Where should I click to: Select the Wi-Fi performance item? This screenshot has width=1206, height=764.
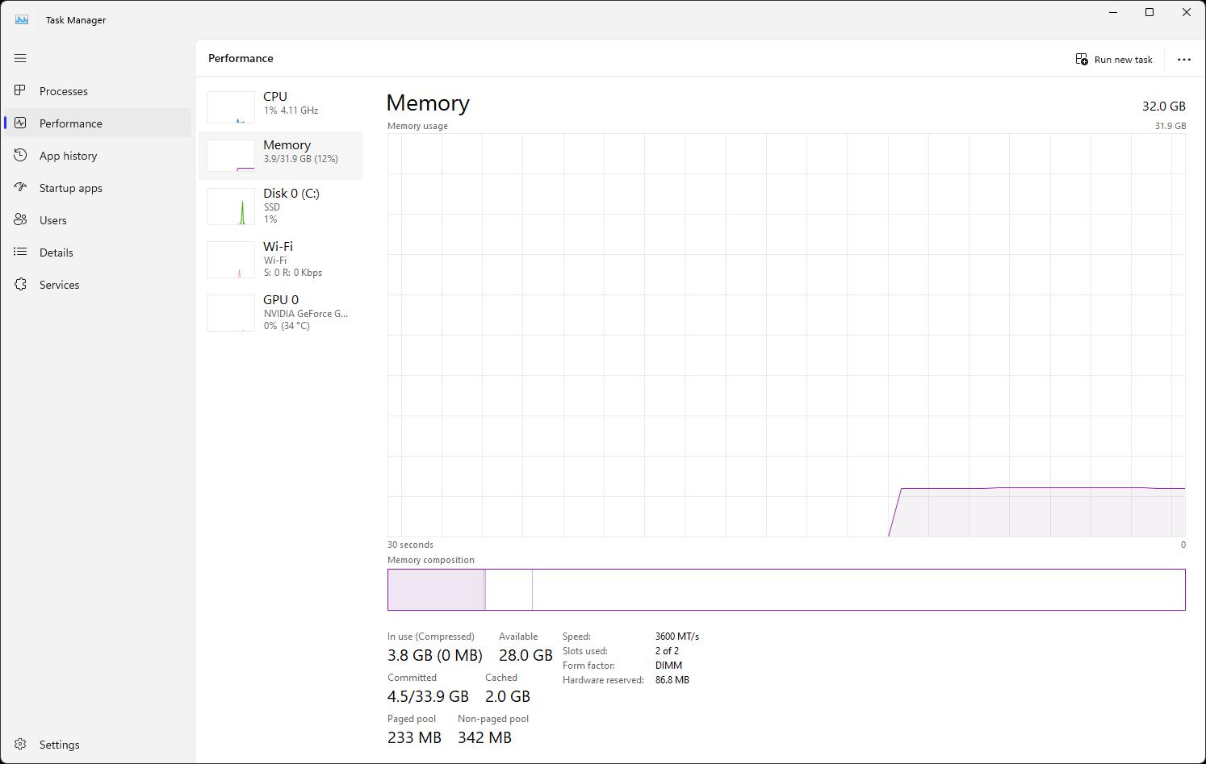point(281,259)
